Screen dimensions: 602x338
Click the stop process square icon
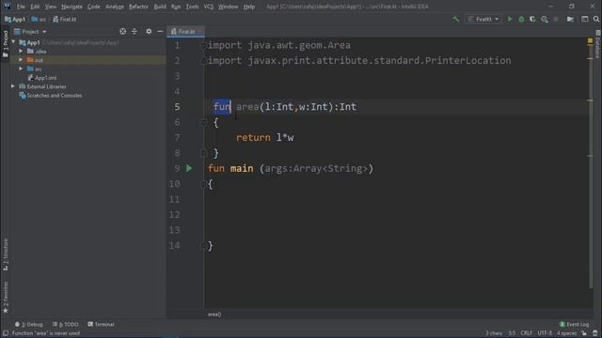(x=556, y=19)
